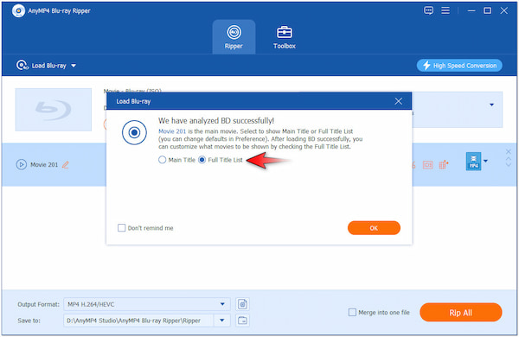Open the enhance effects icon for Movie 201
519x337 pixels.
(444, 164)
